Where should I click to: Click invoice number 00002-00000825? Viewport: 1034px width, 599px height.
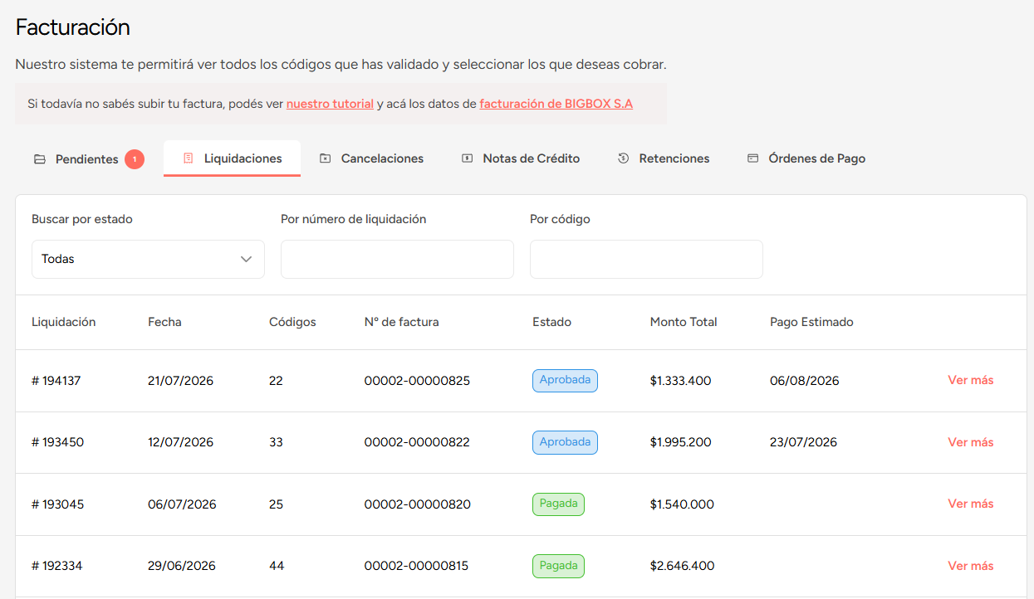417,381
